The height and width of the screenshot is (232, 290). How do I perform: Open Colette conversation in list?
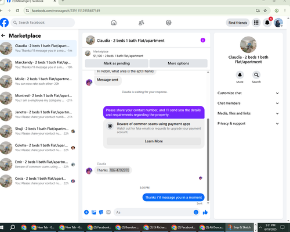(x=38, y=148)
